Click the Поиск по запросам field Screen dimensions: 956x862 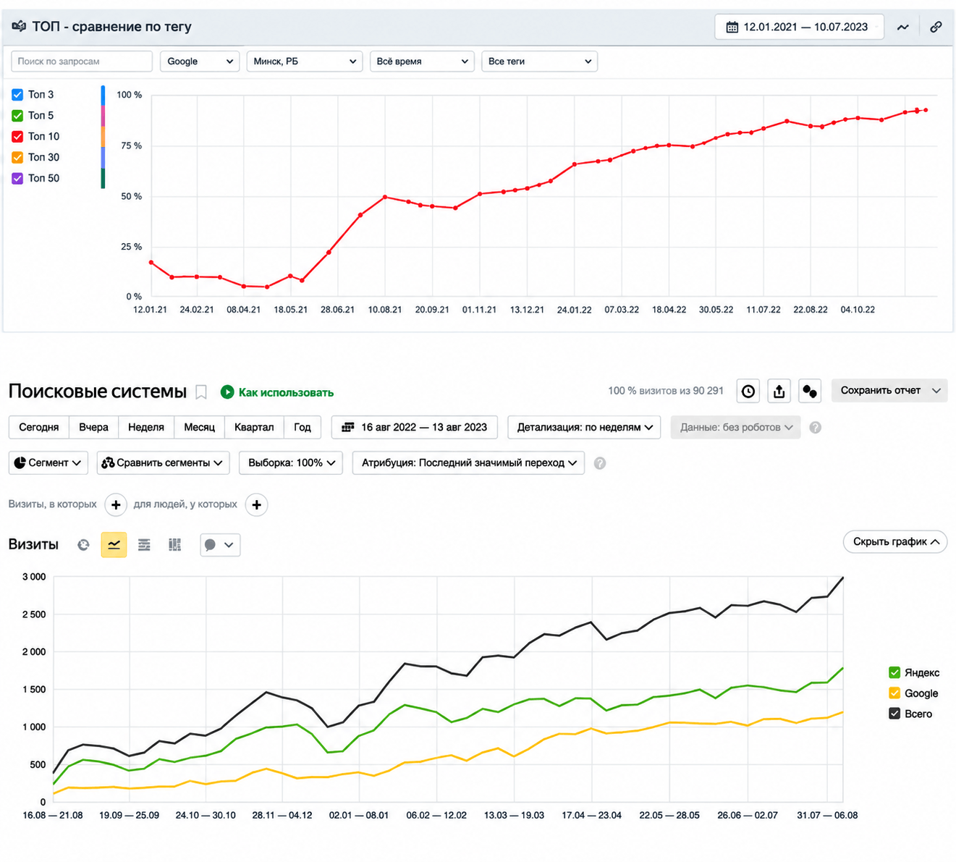pos(82,62)
